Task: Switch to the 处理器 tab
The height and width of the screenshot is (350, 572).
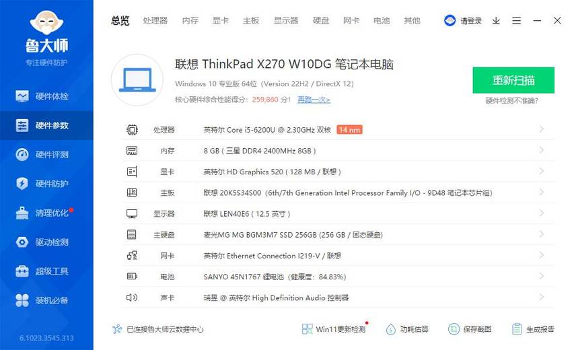Action: click(x=155, y=20)
